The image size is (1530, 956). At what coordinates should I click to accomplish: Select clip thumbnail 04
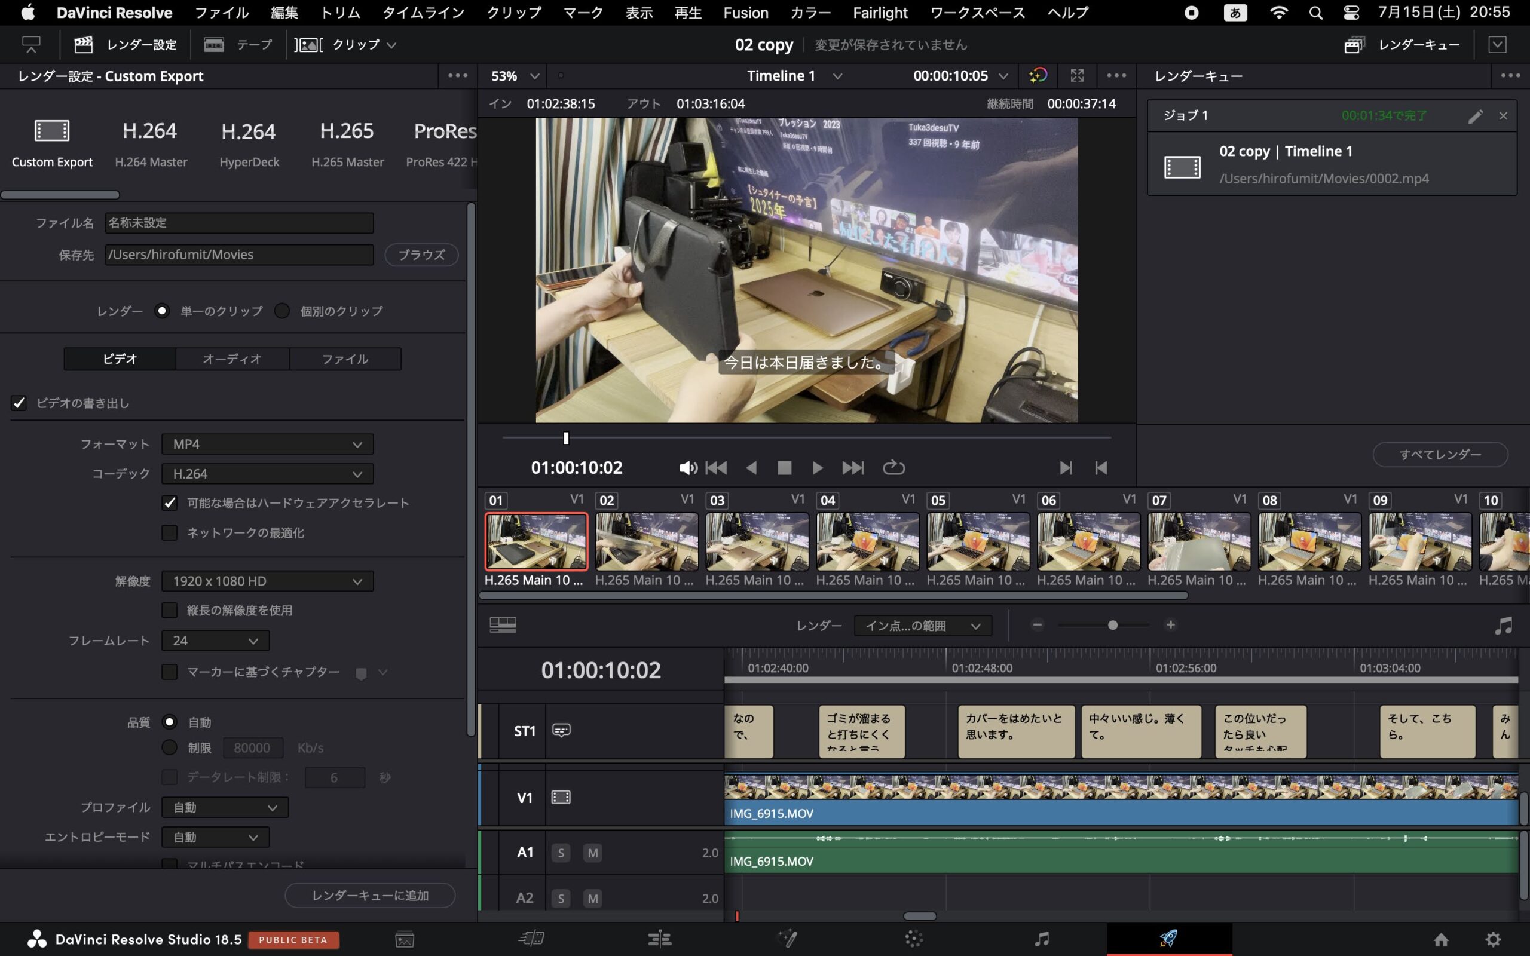coord(867,541)
